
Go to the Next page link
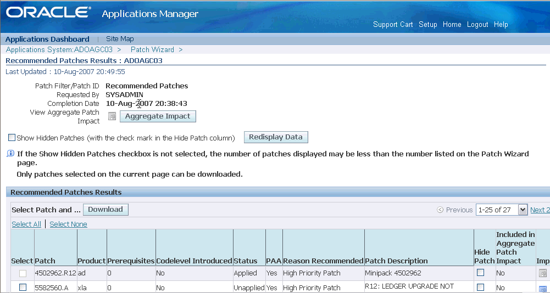[x=540, y=210]
